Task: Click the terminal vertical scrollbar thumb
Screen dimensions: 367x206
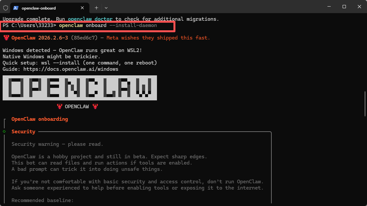Action: (x=365, y=104)
